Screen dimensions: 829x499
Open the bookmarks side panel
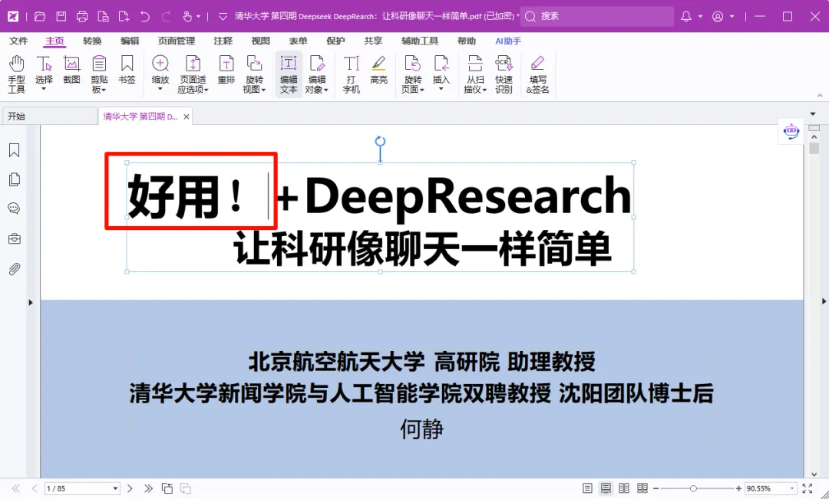coord(15,150)
